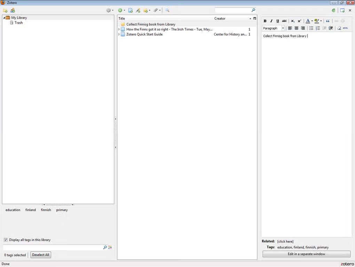This screenshot has height=267, width=355.
Task: Open Advanced Search magnifier icon
Action: tap(167, 10)
